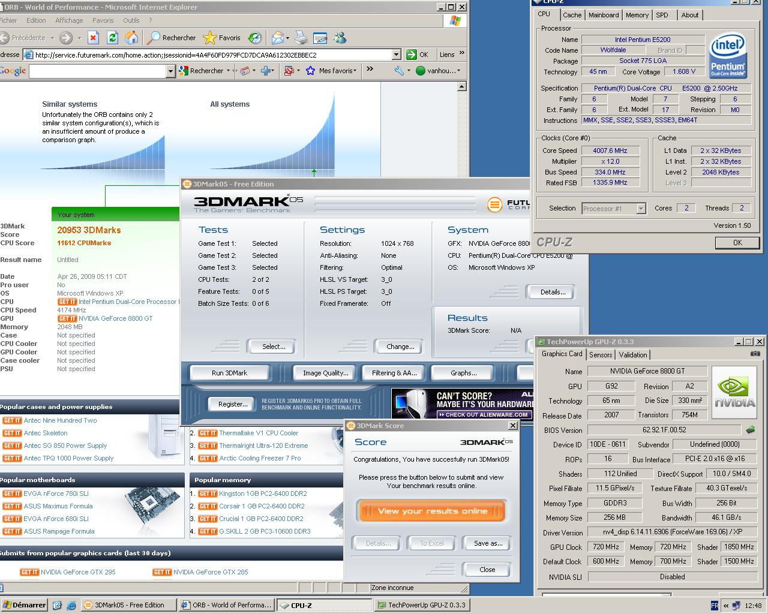Click the Google toolbar search box
This screenshot has width=768, height=614.
point(98,71)
